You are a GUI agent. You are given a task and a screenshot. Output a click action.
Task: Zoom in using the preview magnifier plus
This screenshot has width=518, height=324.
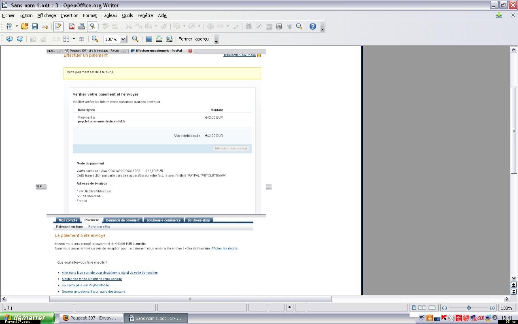click(95, 39)
